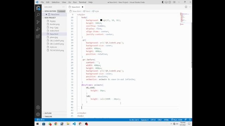The width and height of the screenshot is (225, 126).
Task: Click the Split Editor Right icon
Action: (x=186, y=7)
